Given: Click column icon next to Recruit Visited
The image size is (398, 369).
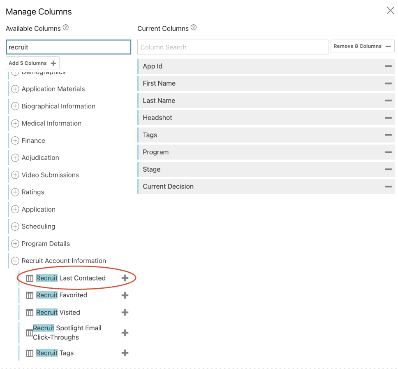Looking at the screenshot, I should point(30,313).
